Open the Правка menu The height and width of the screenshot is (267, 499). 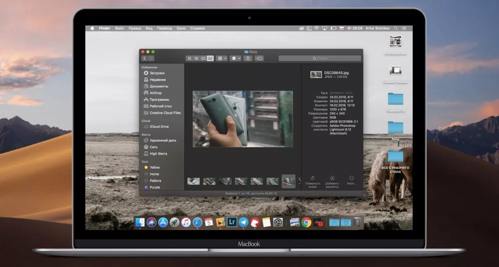(135, 28)
